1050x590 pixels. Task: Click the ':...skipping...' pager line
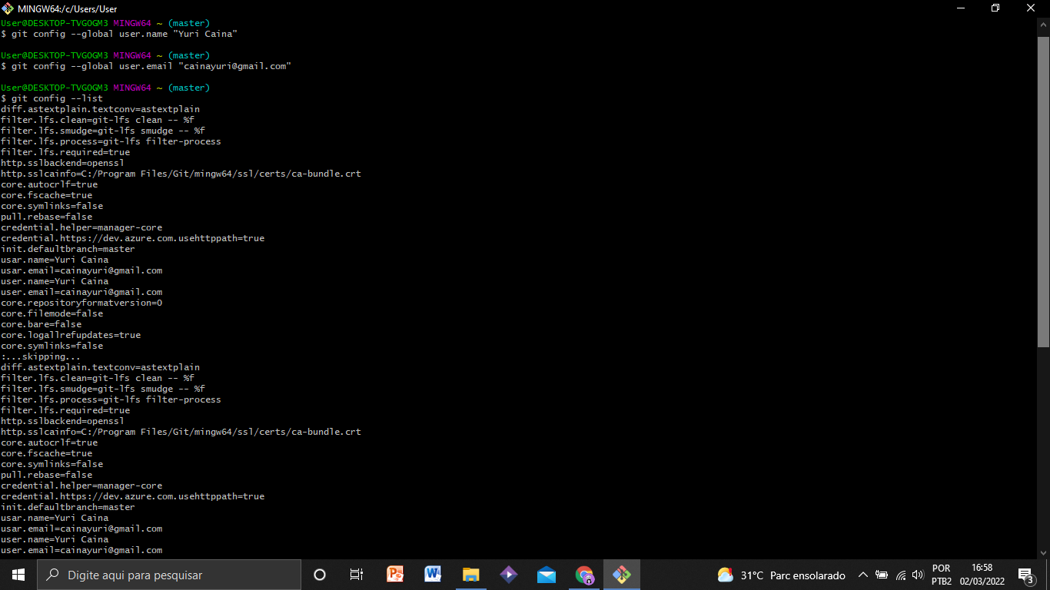coord(41,356)
